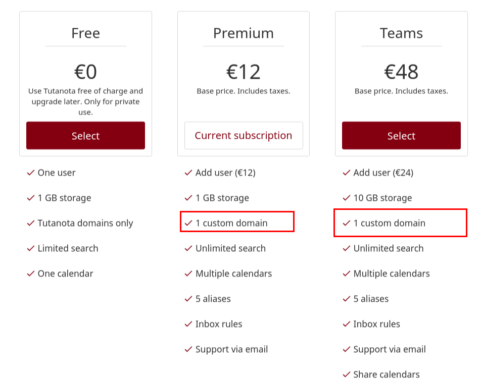Click checkmark next to Tutanota domains only
The height and width of the screenshot is (384, 480).
[31, 223]
